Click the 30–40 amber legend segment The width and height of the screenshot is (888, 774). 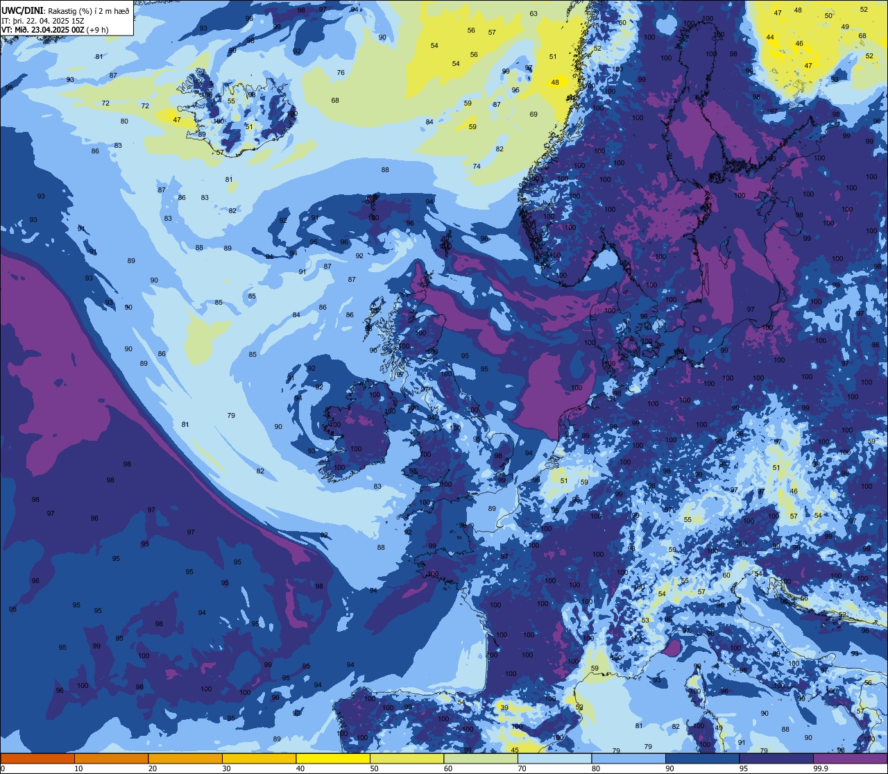[x=259, y=758]
